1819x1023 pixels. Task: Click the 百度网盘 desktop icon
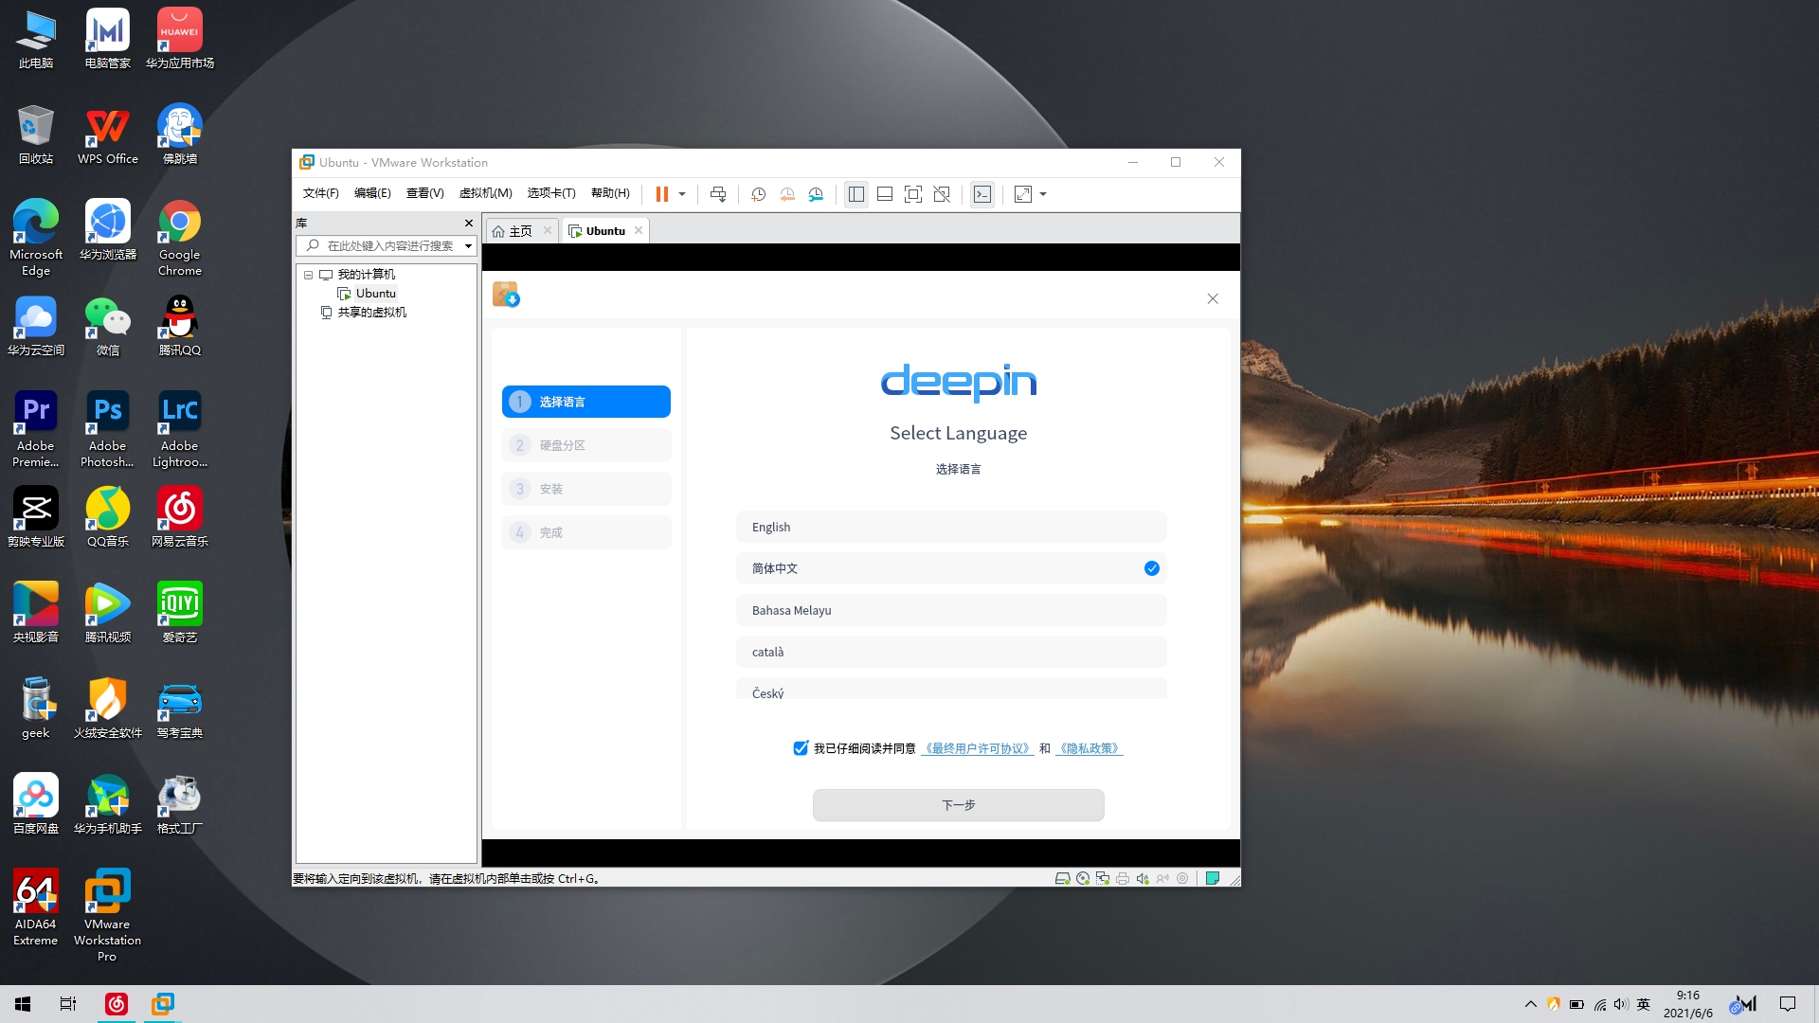[x=36, y=803]
